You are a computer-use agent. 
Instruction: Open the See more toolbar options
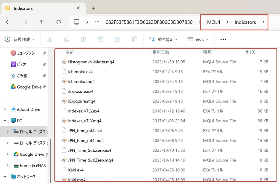pos(223,39)
